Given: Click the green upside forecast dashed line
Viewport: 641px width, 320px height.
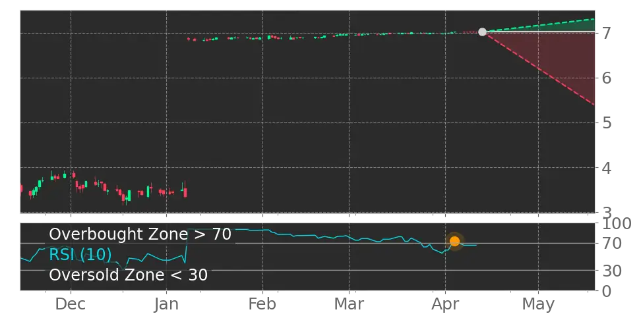Looking at the screenshot, I should click(538, 25).
